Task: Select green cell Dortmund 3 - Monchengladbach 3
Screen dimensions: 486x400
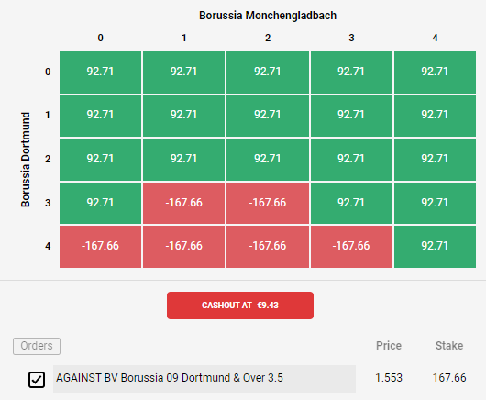Action: pyautogui.click(x=351, y=203)
